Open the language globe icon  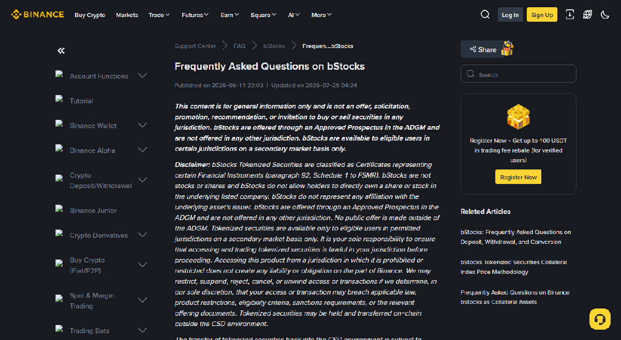[587, 14]
